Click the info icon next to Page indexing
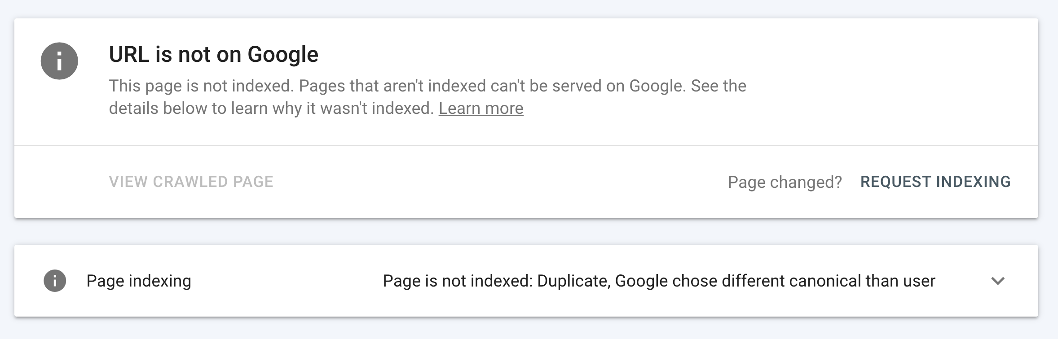 (x=55, y=281)
